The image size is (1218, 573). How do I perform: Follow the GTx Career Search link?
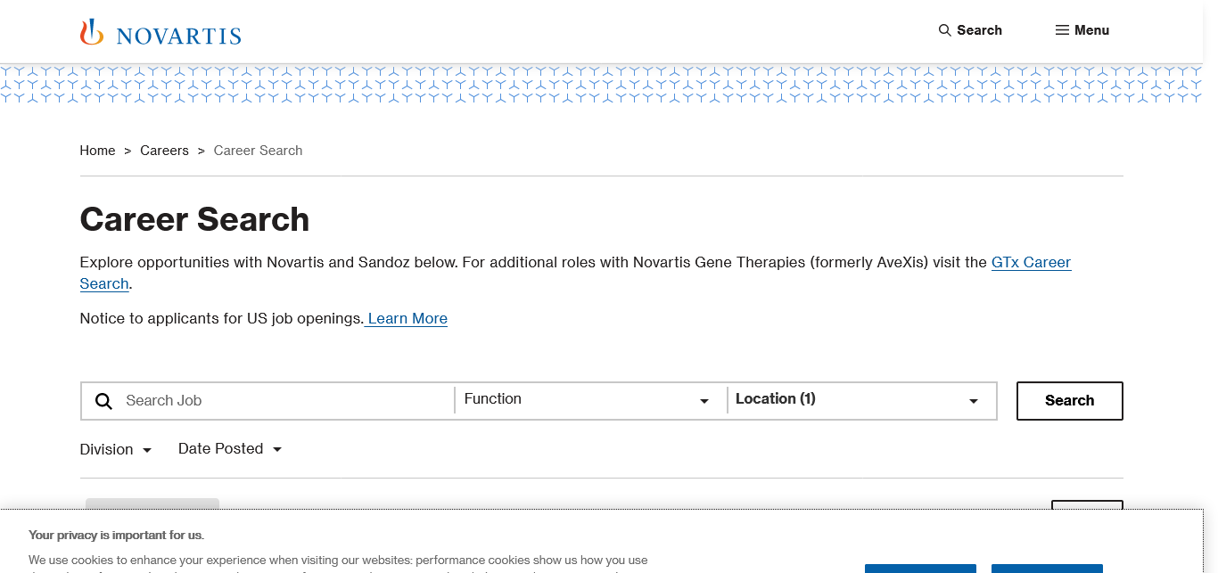pyautogui.click(x=1030, y=263)
